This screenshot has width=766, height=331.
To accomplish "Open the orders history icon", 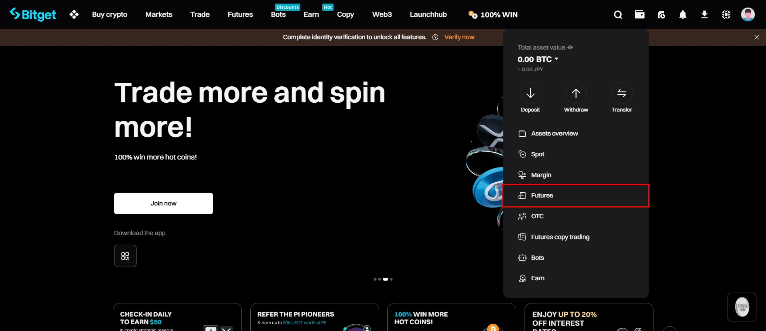I will [x=661, y=15].
